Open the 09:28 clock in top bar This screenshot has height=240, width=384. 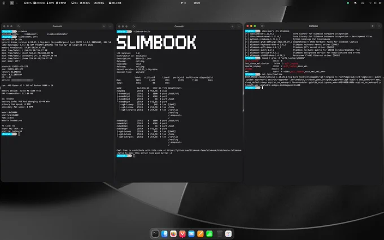[197, 3]
